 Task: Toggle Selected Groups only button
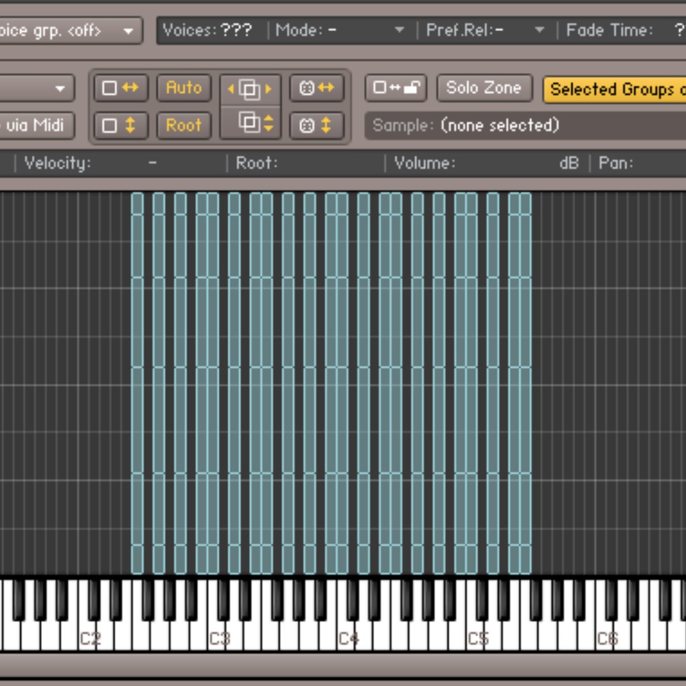[614, 90]
